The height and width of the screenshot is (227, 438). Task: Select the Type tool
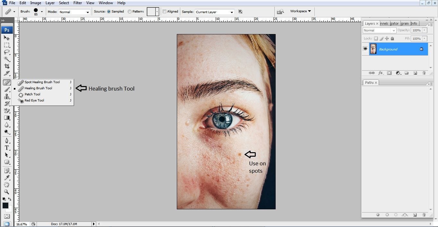click(x=7, y=148)
